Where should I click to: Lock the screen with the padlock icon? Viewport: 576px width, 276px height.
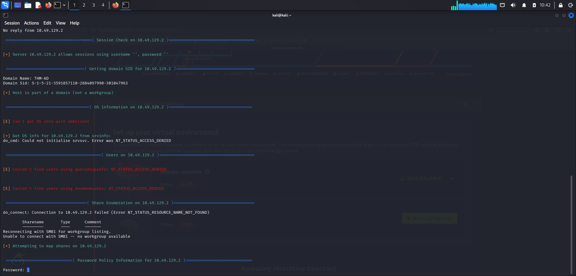click(x=560, y=5)
